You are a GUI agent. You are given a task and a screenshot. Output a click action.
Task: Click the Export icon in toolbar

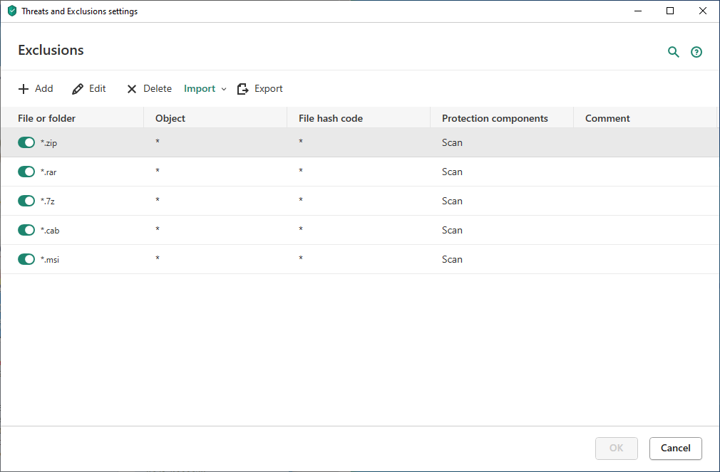[x=243, y=89]
